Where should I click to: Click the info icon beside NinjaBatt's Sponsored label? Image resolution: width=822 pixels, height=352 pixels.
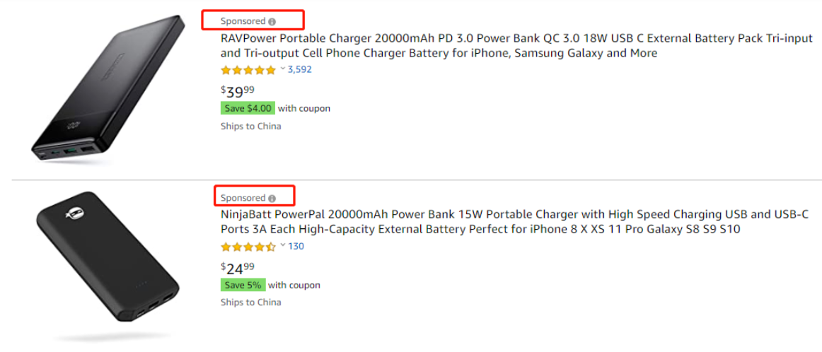[x=272, y=199]
